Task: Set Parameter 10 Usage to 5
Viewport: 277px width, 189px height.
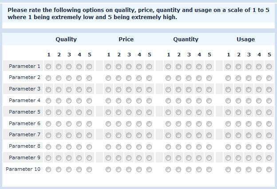Action: point(269,169)
